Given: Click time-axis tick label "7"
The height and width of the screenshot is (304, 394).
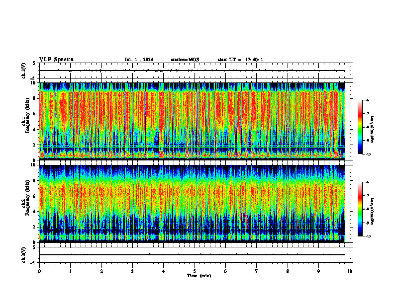Looking at the screenshot, I should 257,271.
